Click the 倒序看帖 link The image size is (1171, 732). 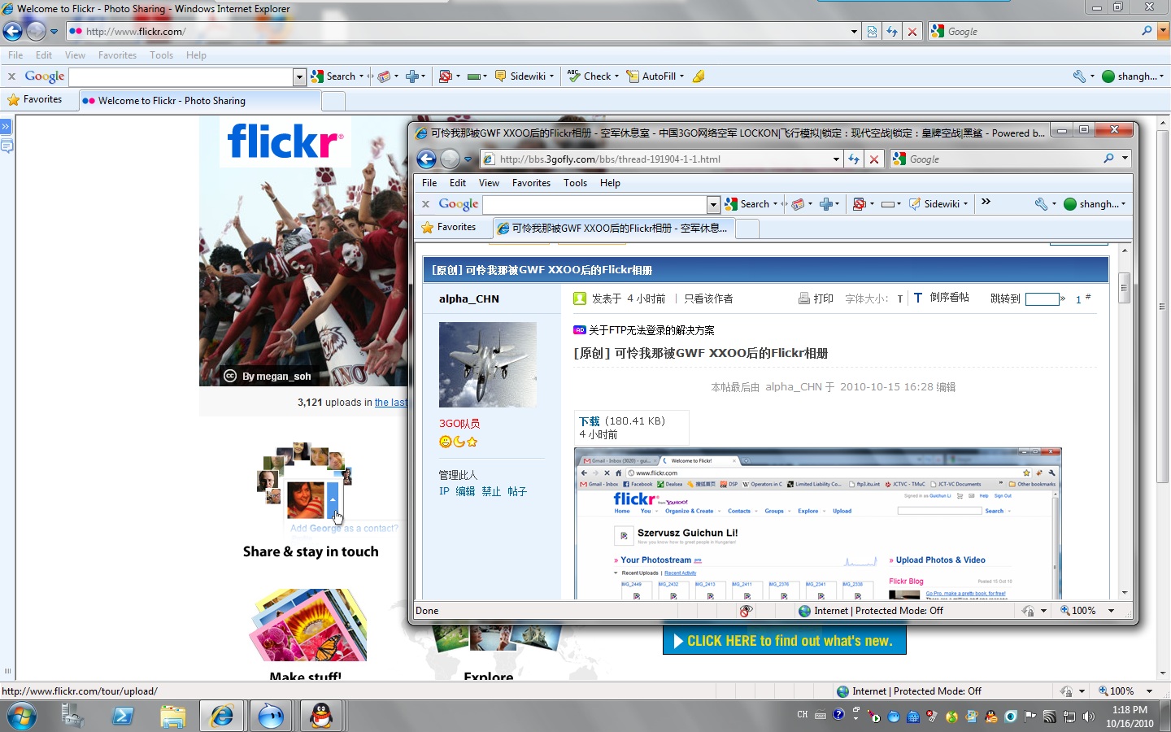949,298
